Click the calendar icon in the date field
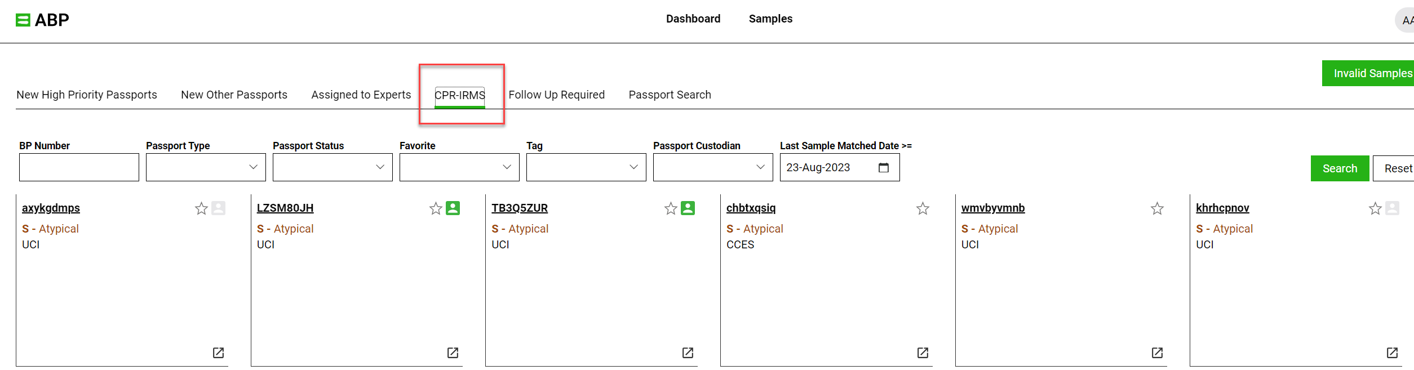Image resolution: width=1414 pixels, height=370 pixels. click(x=884, y=167)
